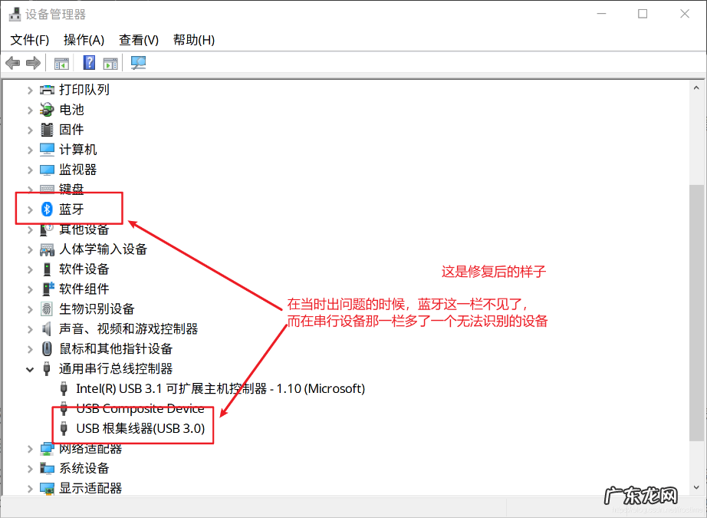Collapse the 通用串行总线控制器 category

coord(30,368)
